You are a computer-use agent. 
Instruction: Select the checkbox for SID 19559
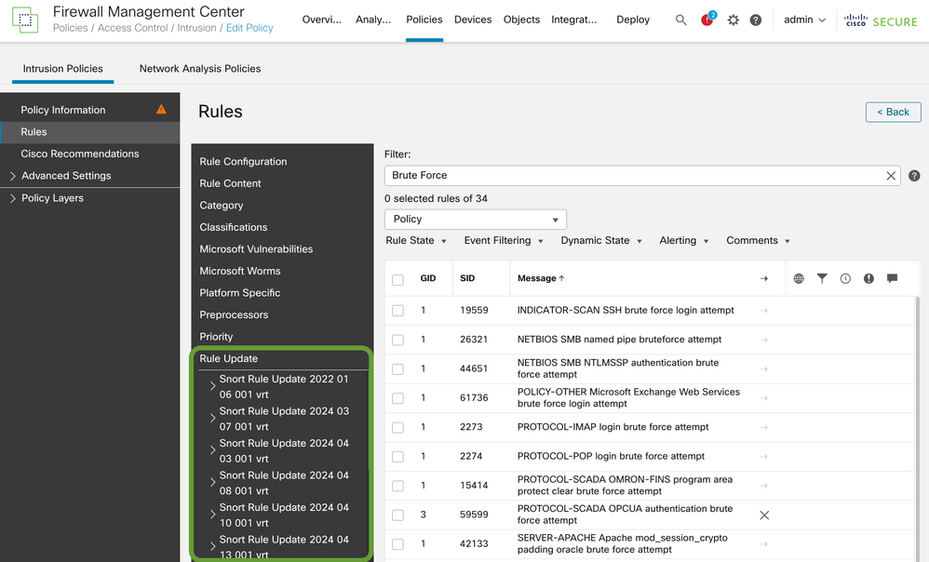click(x=397, y=311)
